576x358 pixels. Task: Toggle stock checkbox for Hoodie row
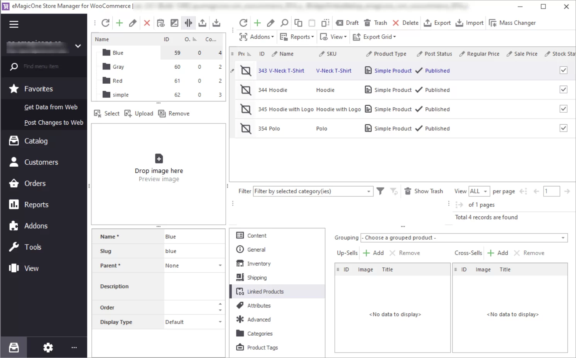coord(563,89)
